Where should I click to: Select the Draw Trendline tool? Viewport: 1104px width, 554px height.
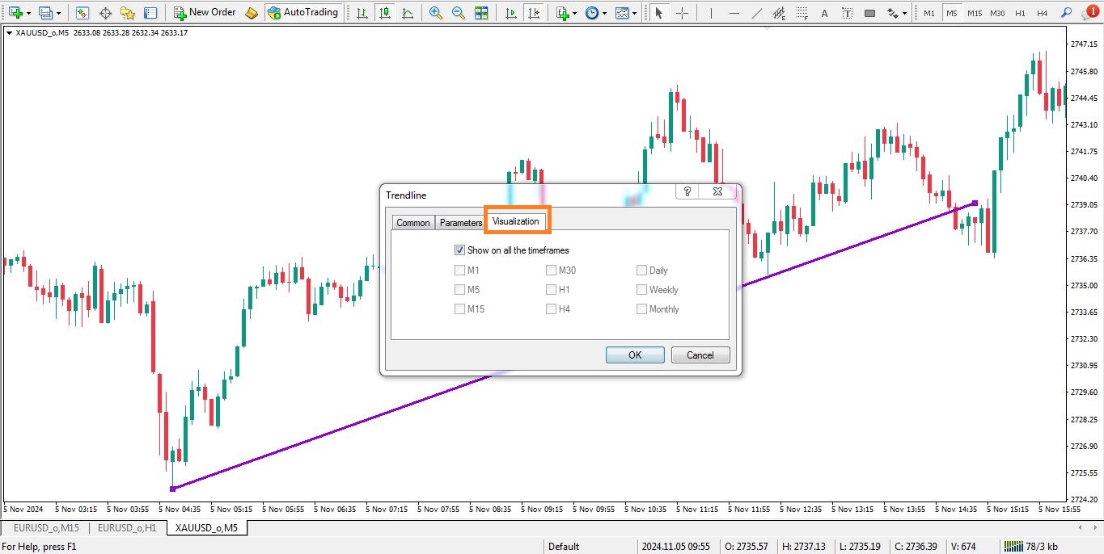click(x=756, y=13)
